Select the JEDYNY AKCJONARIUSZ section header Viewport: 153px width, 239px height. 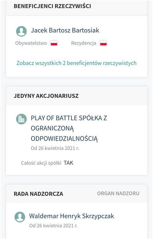[46, 96]
